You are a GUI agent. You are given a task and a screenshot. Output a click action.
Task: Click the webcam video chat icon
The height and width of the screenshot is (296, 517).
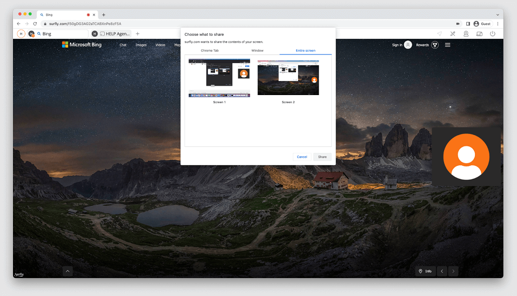pyautogui.click(x=466, y=33)
